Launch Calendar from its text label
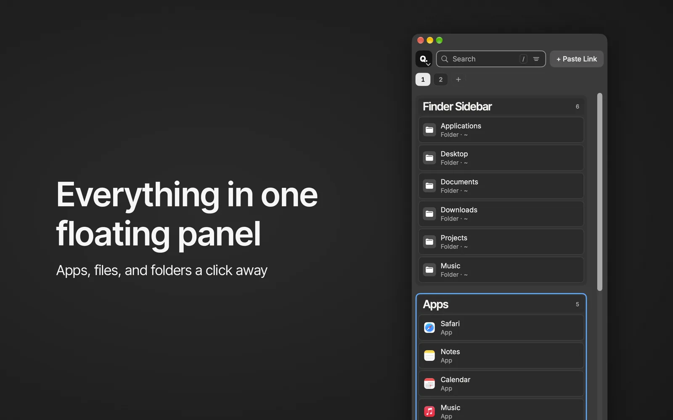Screen dimensions: 673x420 (455, 380)
